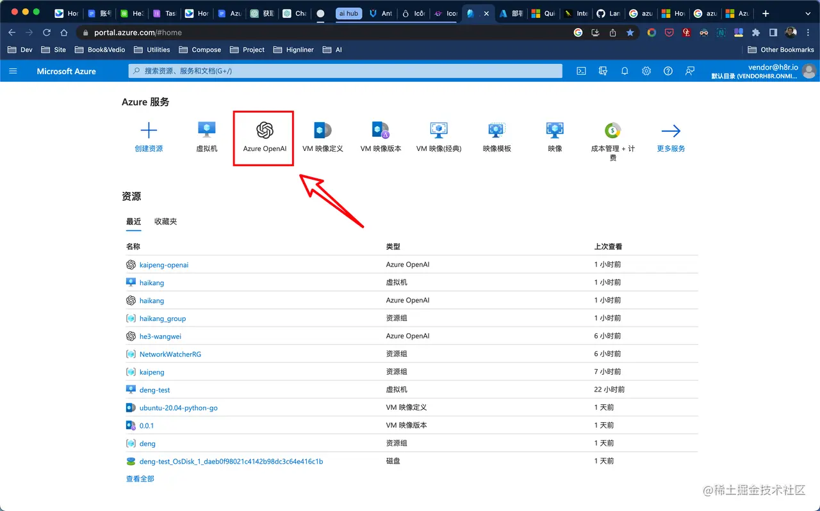820x511 pixels.
Task: Click the 查看全部 link
Action: (140, 478)
